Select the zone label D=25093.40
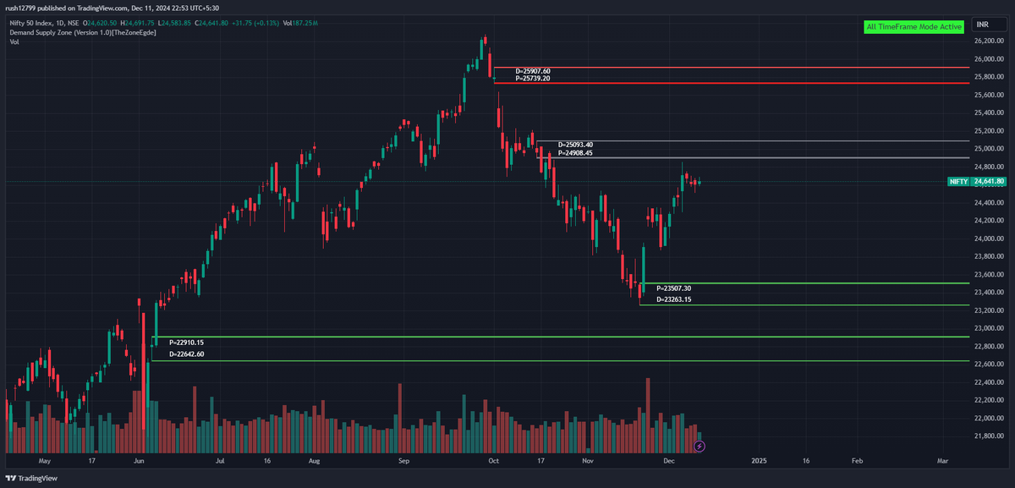The image size is (1015, 488). tap(575, 145)
